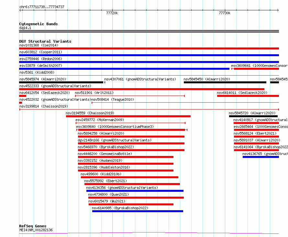Click the Cytogenetic Bands track title
This screenshot has height=237, width=288.
coord(39,24)
